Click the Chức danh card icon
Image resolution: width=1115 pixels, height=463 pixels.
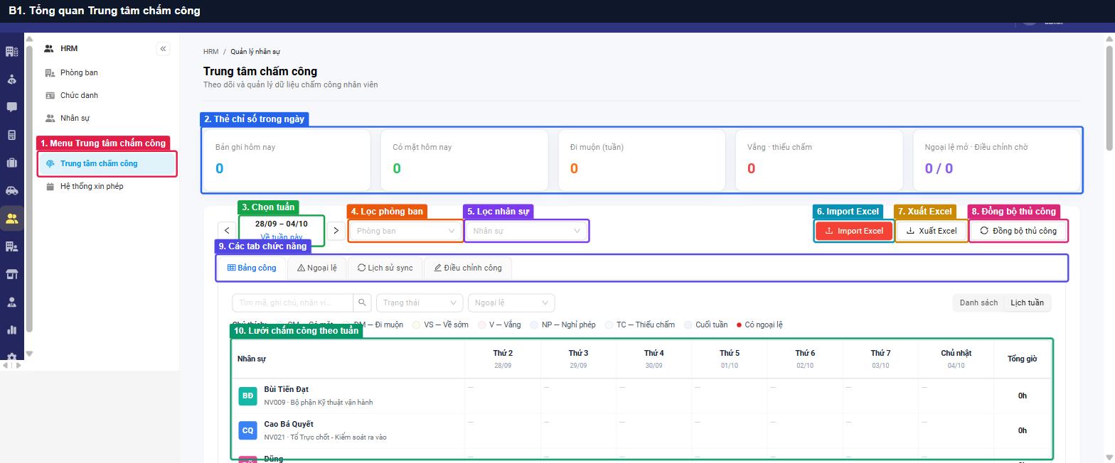50,95
